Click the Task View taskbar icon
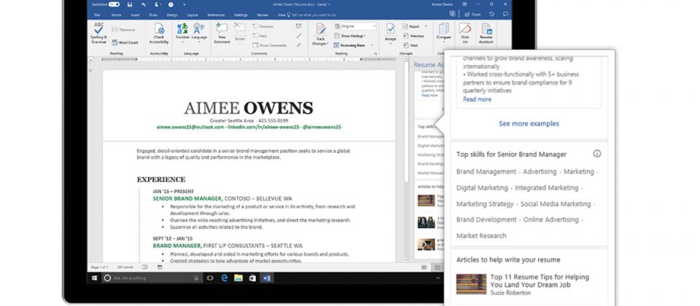The height and width of the screenshot is (306, 700). click(x=210, y=278)
